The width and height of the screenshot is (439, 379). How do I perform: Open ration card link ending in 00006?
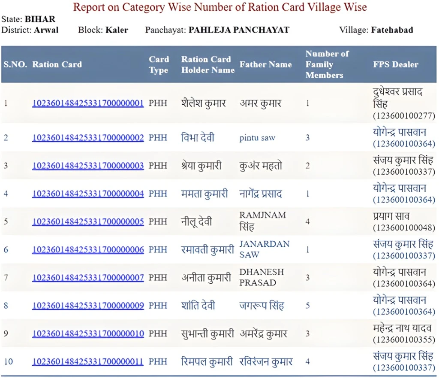[88, 249]
